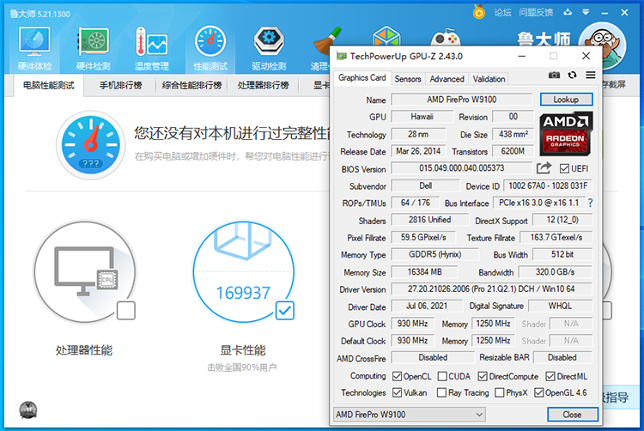This screenshot has width=644, height=431.
Task: Toggle the OpenGL 4.6 checkbox
Action: (x=539, y=392)
